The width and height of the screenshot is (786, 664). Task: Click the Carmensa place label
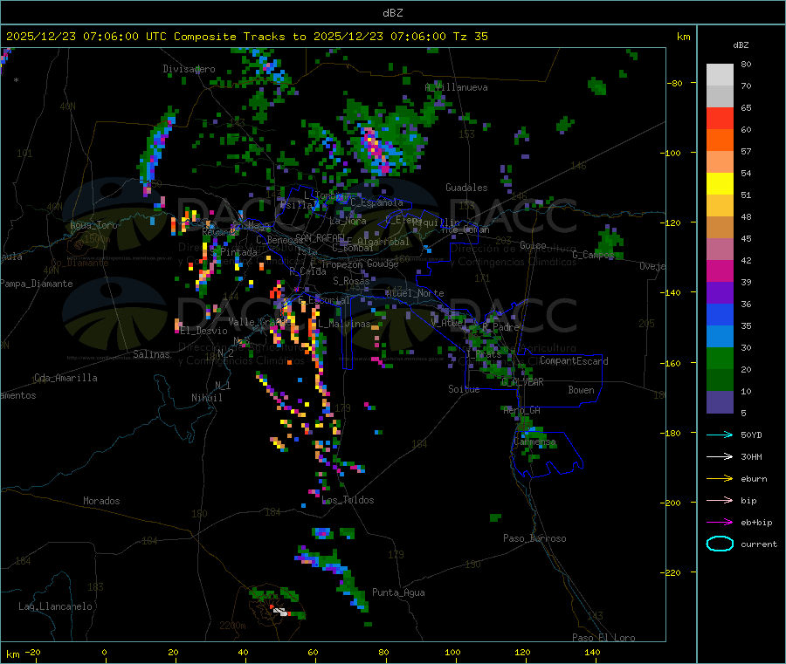pos(534,442)
